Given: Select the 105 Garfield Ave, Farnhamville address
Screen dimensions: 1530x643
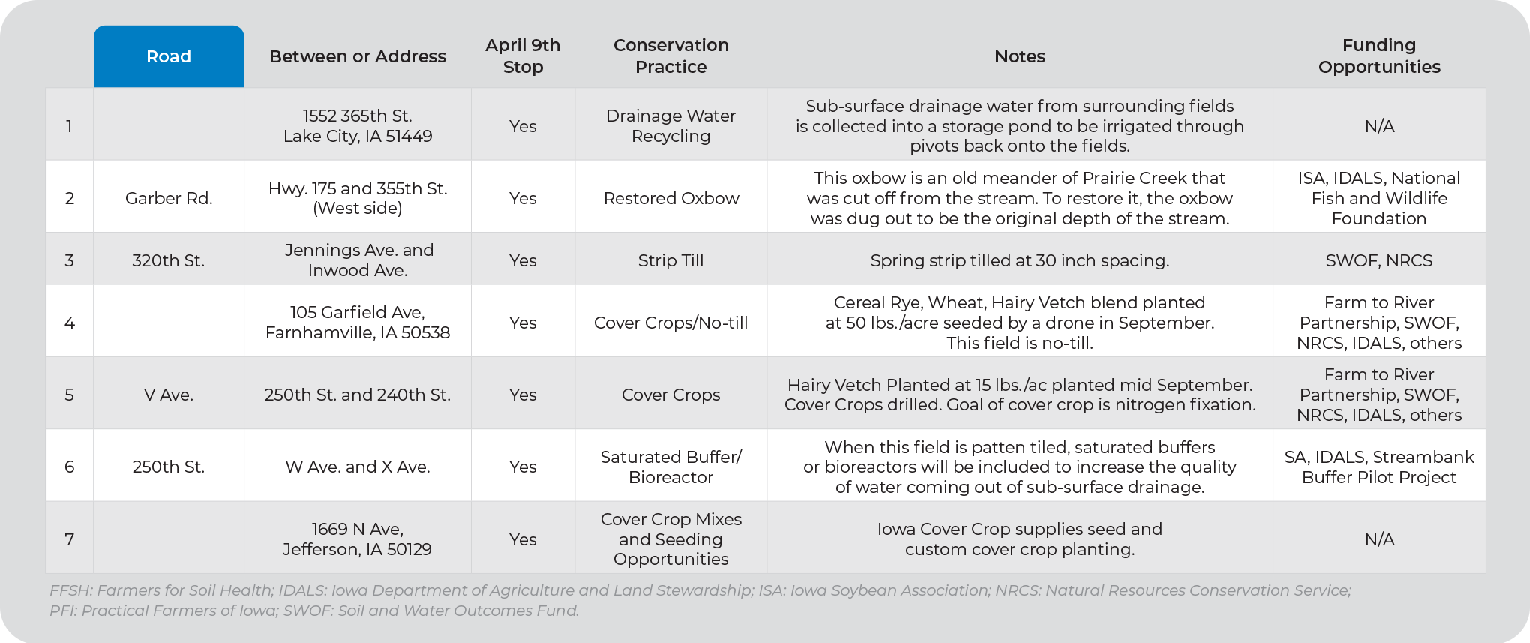Looking at the screenshot, I should click(x=358, y=323).
